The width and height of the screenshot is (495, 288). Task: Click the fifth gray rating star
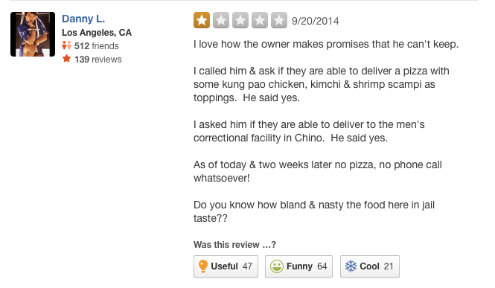point(279,20)
